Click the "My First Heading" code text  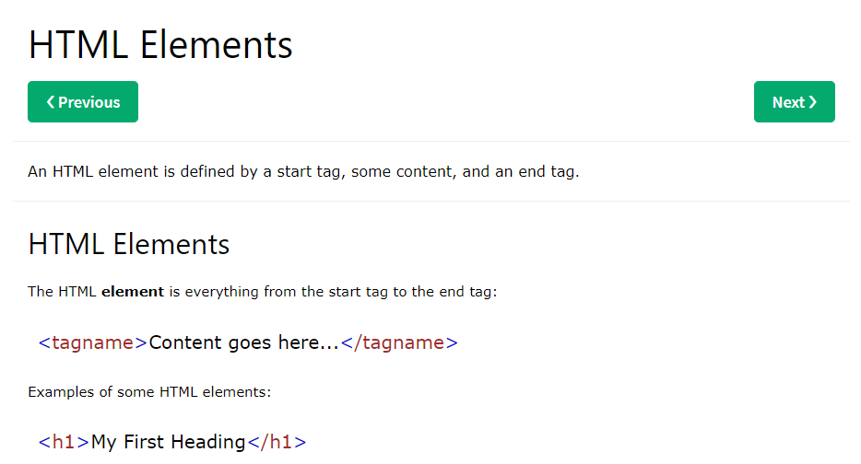click(x=168, y=442)
